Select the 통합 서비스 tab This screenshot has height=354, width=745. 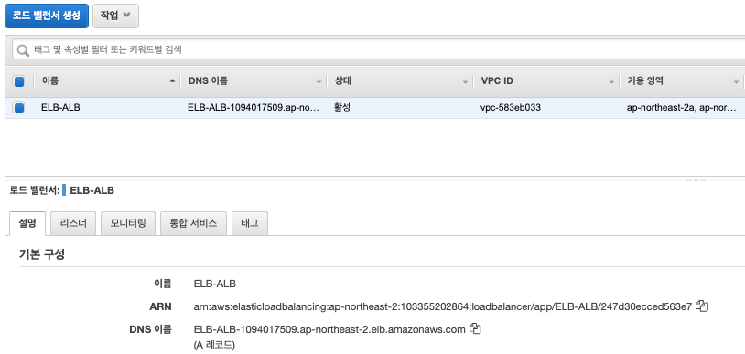click(193, 223)
